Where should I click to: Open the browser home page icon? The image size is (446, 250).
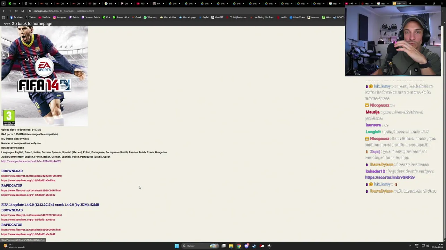pos(22,11)
